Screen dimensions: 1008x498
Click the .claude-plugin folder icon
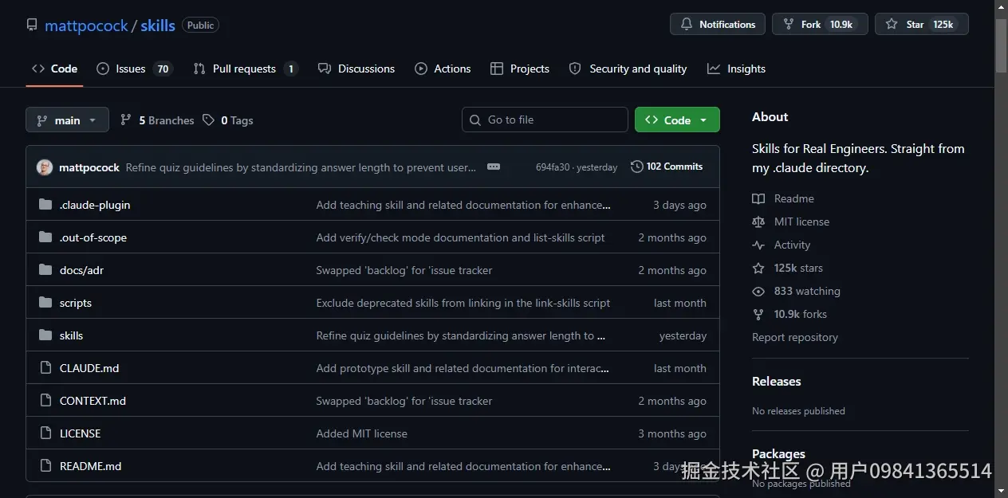point(45,205)
